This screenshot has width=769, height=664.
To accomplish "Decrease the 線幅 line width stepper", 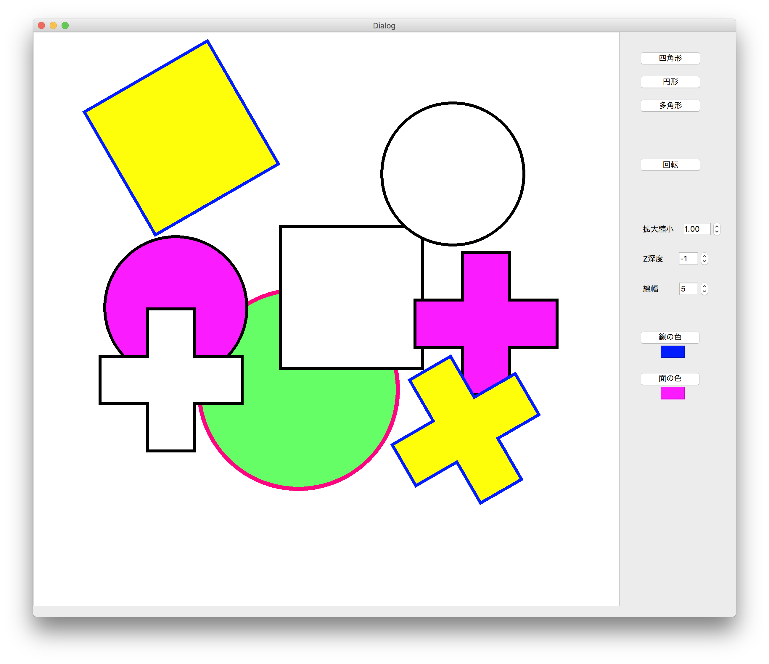I will point(704,291).
